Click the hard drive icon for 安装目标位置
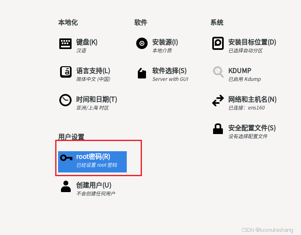Image resolution: width=301 pixels, height=235 pixels. [x=218, y=43]
